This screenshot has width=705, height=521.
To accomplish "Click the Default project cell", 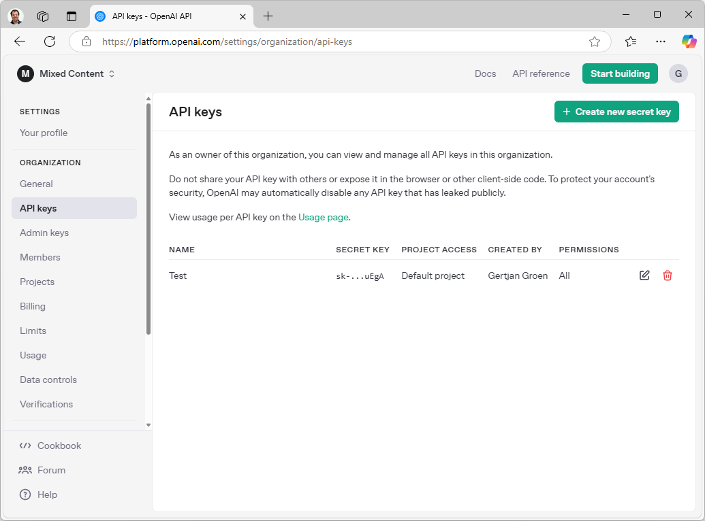I will (x=433, y=275).
